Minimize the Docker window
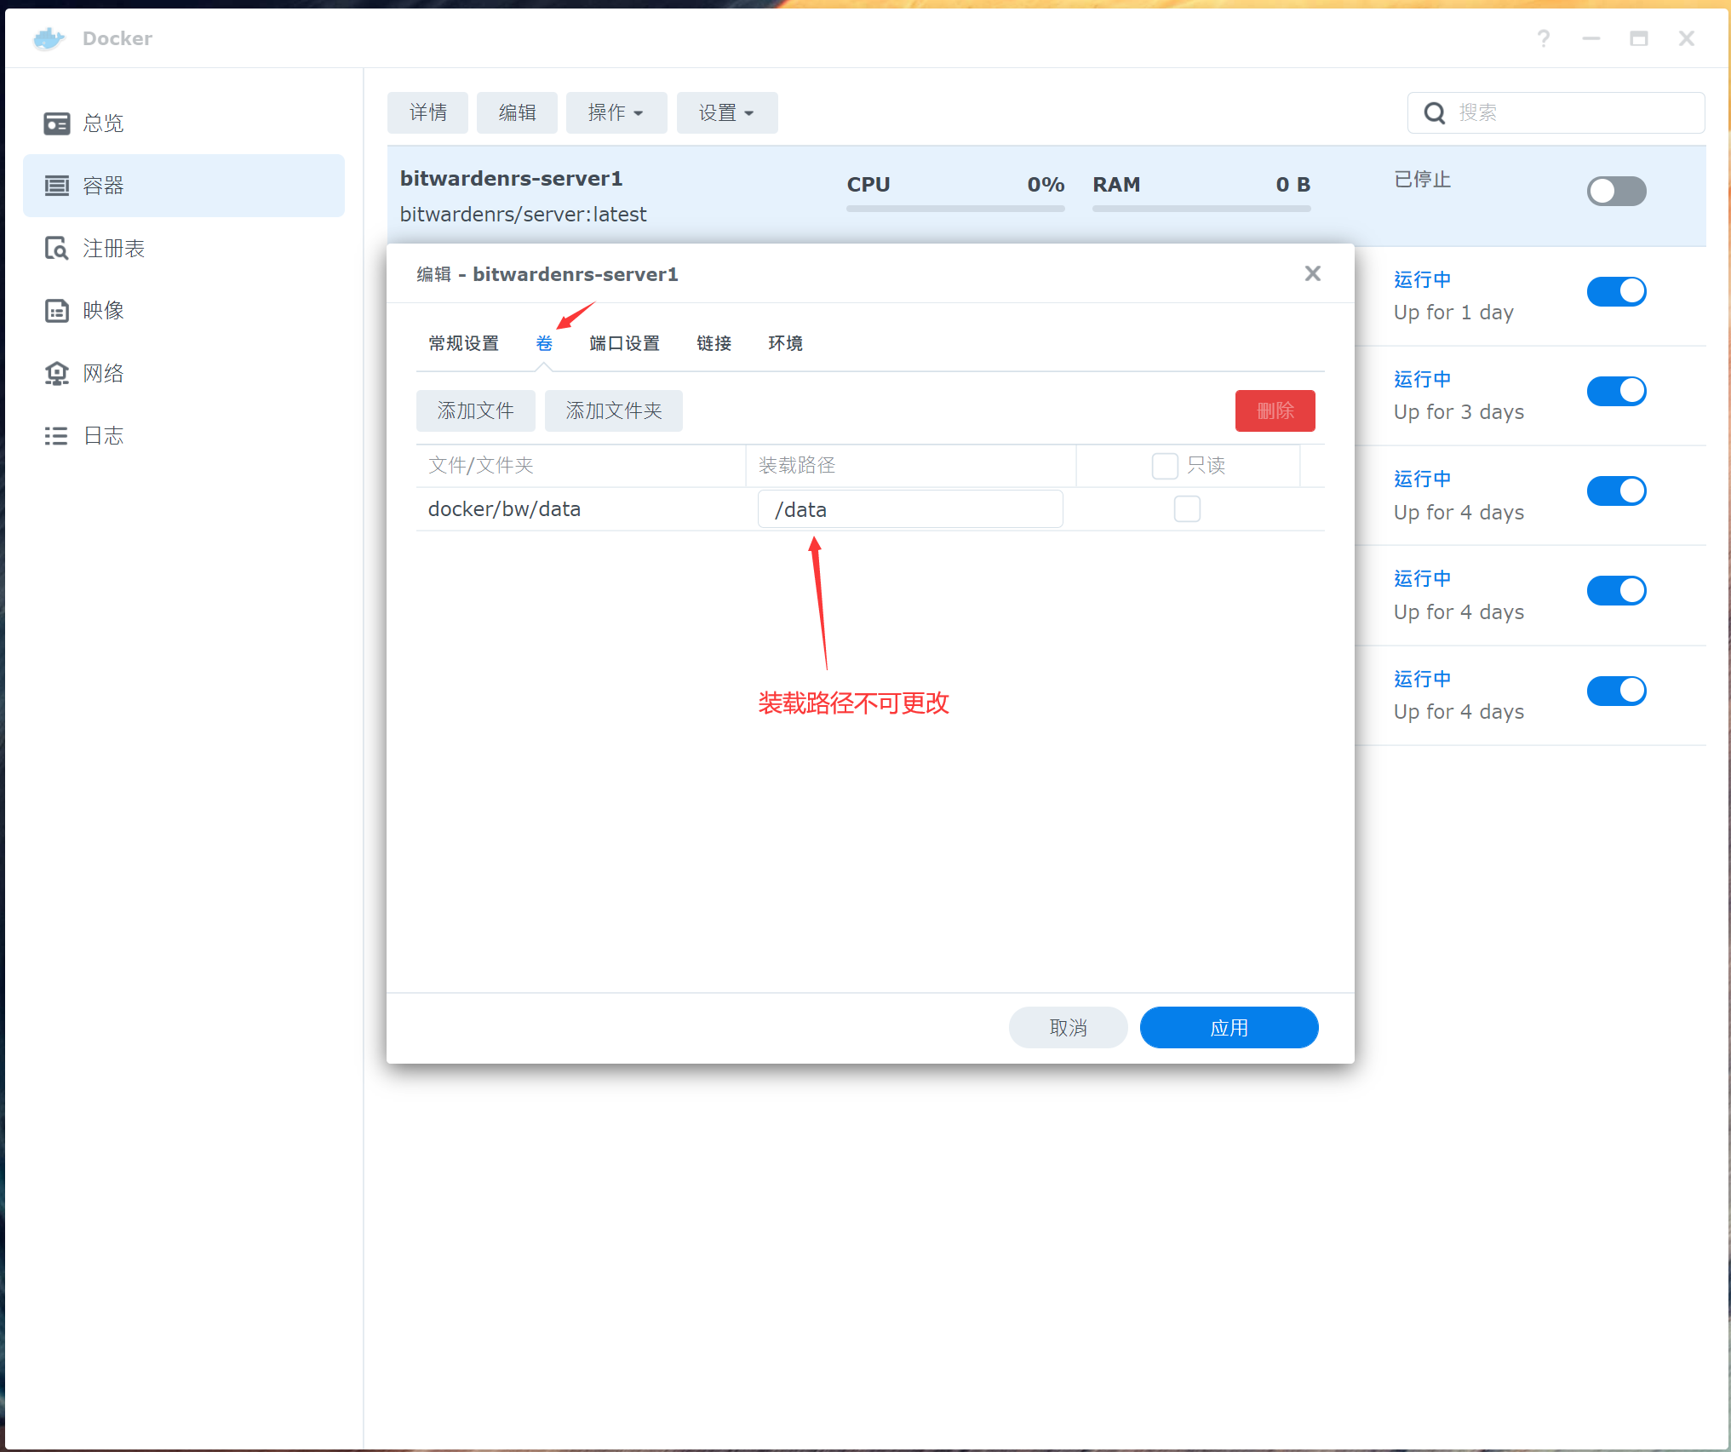This screenshot has width=1731, height=1452. 1591,38
